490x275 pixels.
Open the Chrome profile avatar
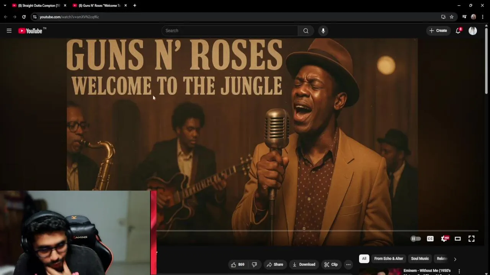tap(474, 17)
